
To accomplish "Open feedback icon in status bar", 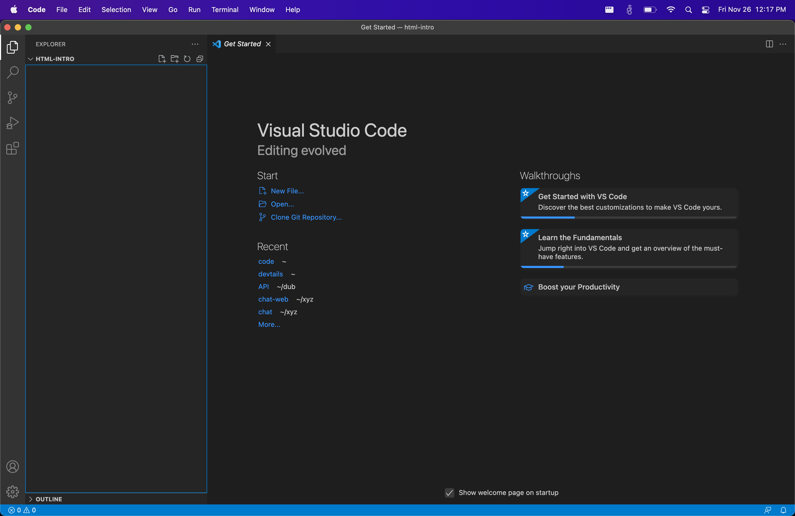I will click(768, 510).
